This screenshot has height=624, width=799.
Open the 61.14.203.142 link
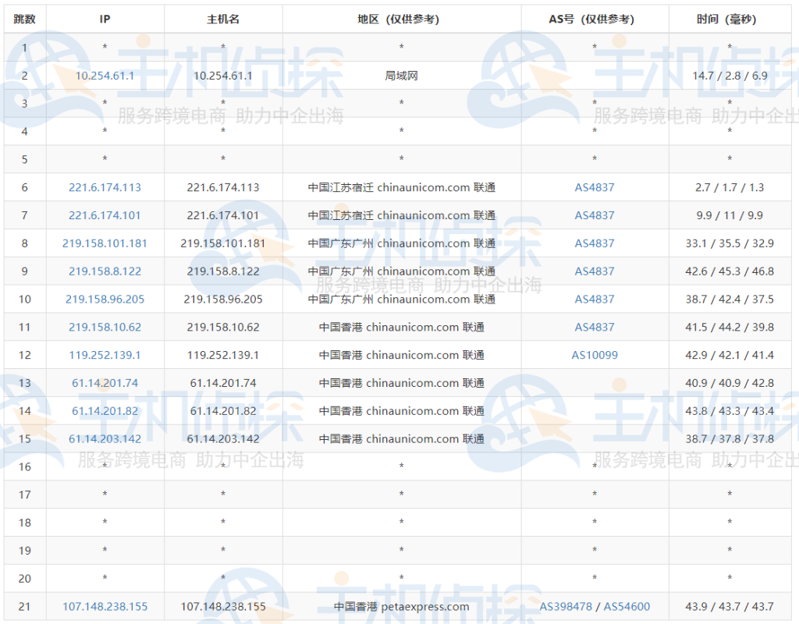coord(105,438)
